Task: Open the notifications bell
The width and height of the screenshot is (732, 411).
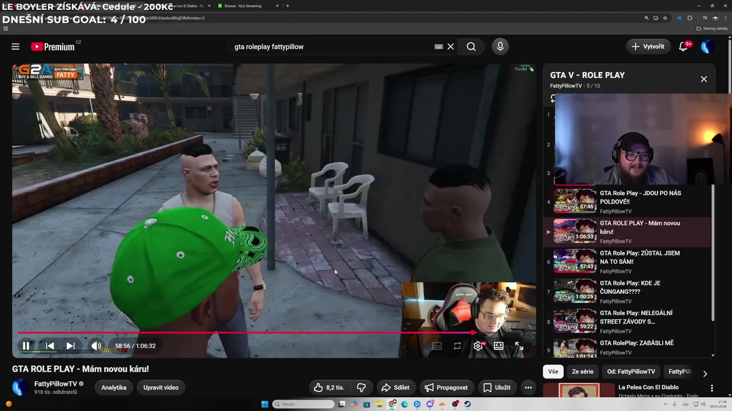Action: (x=683, y=47)
